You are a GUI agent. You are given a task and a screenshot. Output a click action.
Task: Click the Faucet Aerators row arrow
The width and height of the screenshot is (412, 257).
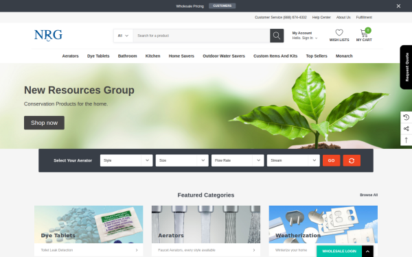[254, 250]
